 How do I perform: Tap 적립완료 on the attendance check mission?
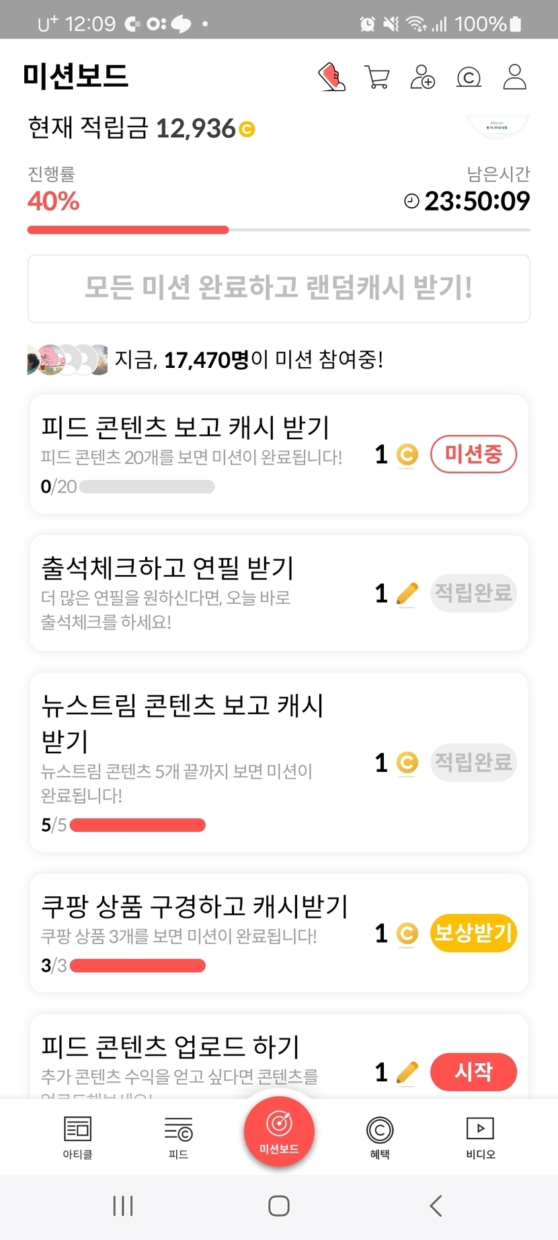[473, 593]
